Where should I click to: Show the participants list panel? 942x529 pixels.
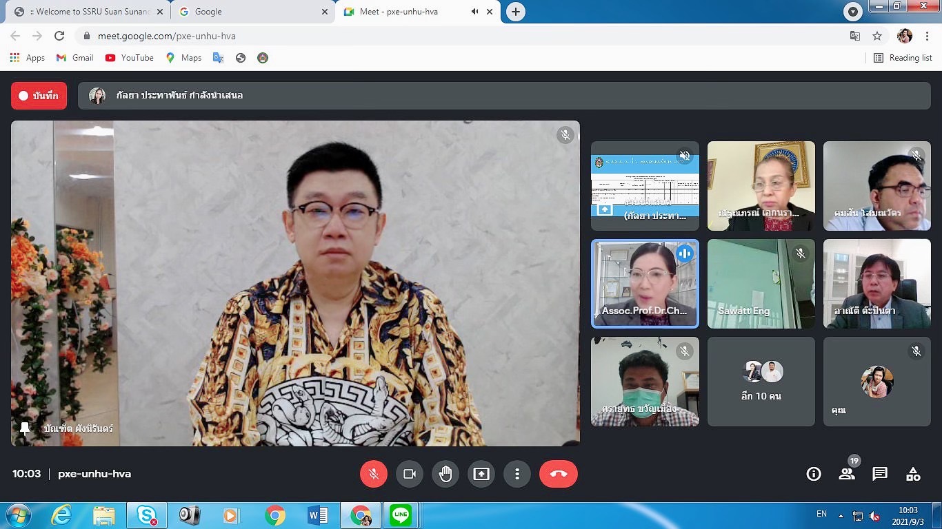(x=847, y=474)
